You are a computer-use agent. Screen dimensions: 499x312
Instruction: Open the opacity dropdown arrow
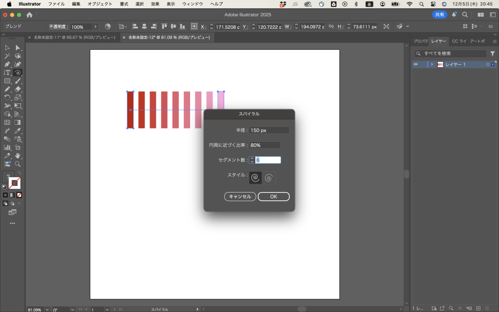(x=96, y=26)
